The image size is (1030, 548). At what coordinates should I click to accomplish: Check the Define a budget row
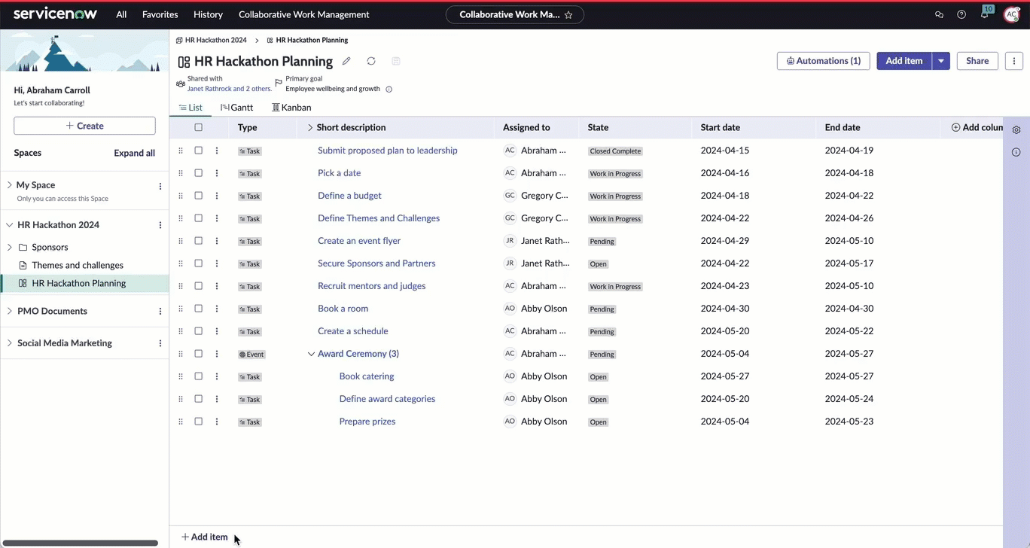pyautogui.click(x=199, y=196)
